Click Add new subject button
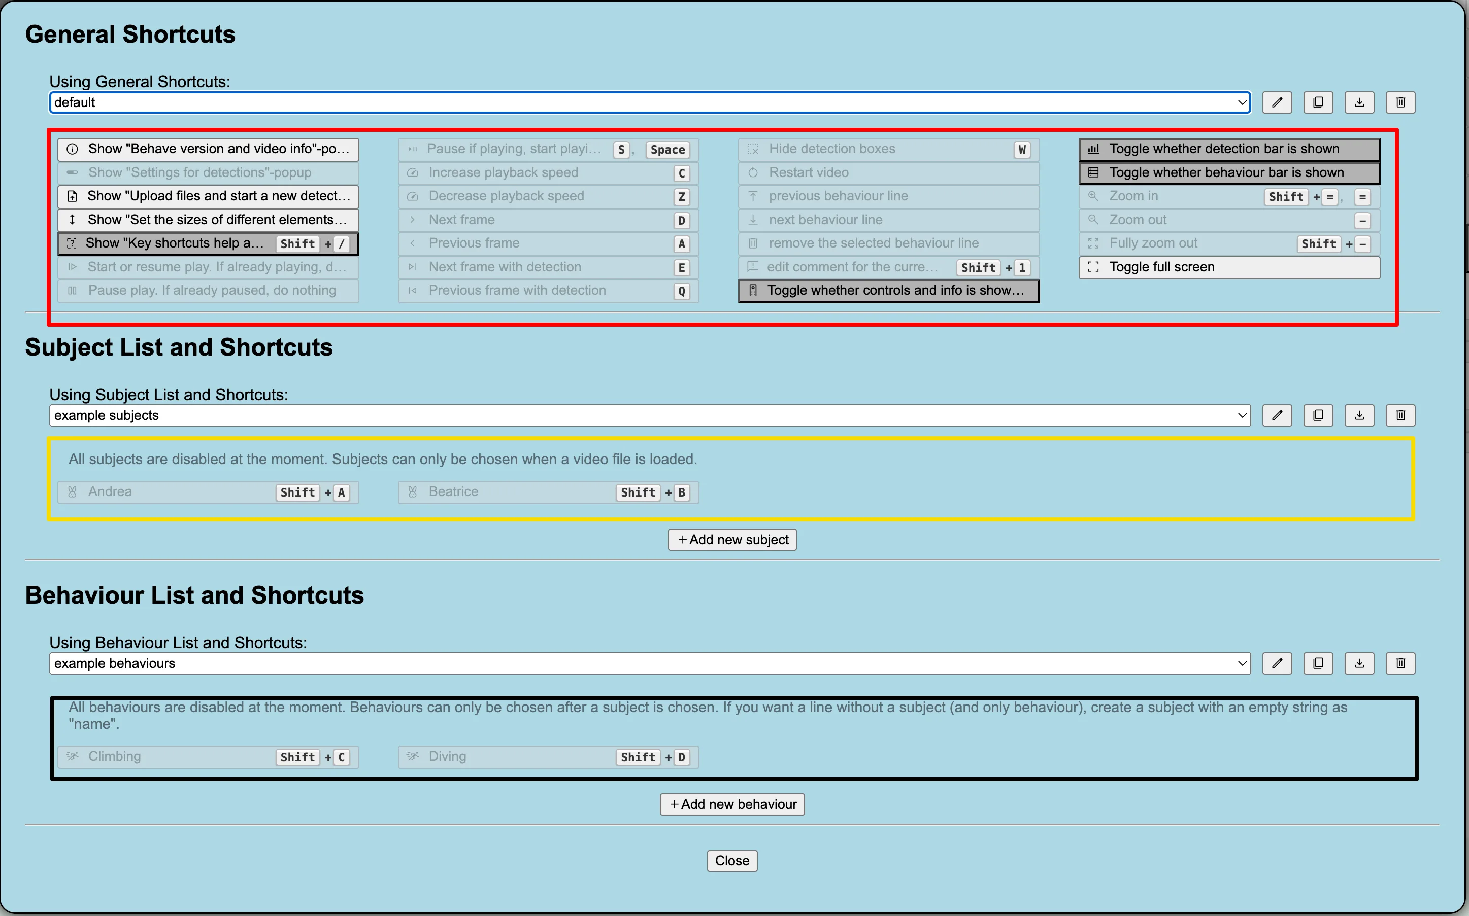This screenshot has height=916, width=1469. [732, 540]
